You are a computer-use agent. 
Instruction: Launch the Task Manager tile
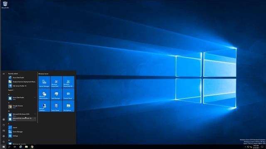pyautogui.click(x=57, y=94)
